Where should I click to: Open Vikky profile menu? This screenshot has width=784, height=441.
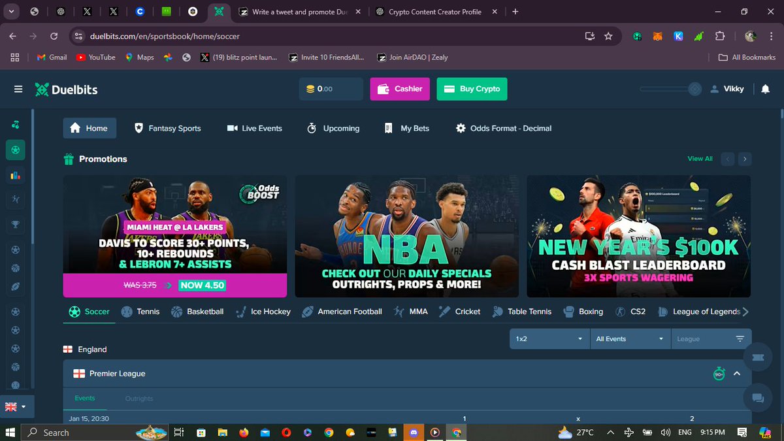coord(727,89)
